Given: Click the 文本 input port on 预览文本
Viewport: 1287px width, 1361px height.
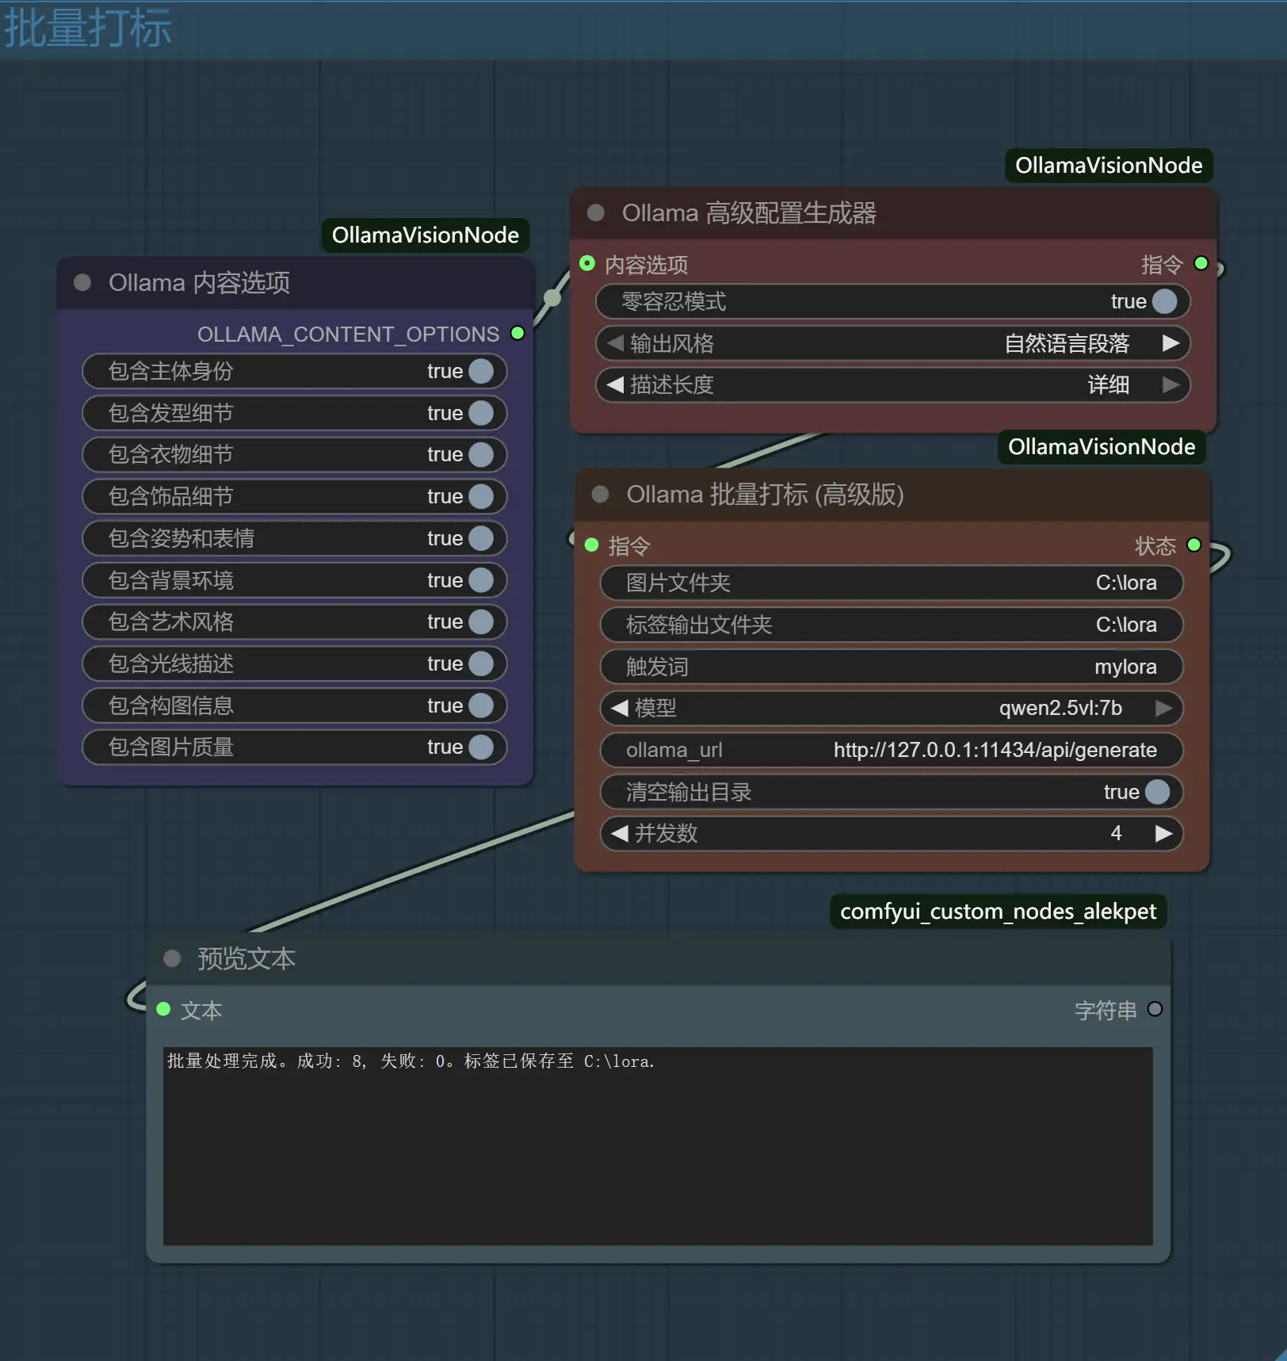Looking at the screenshot, I should (x=164, y=1009).
